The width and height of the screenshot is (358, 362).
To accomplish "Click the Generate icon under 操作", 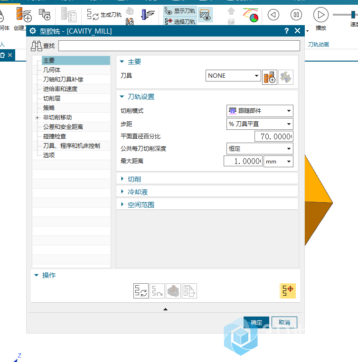I will (141, 291).
